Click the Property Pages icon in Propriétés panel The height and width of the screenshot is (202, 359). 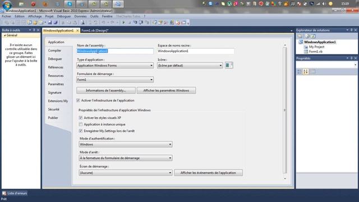coord(313,72)
